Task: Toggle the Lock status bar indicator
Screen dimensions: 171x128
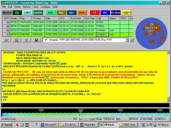Action: point(92,119)
